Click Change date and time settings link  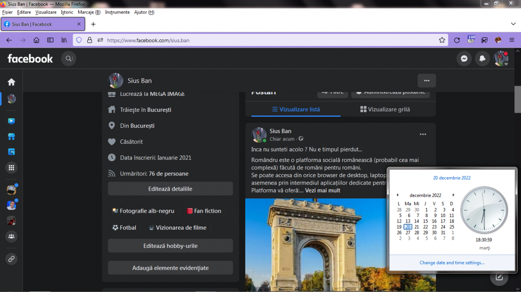click(x=452, y=263)
